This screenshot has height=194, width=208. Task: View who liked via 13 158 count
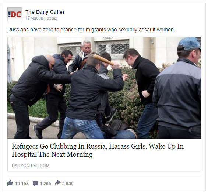tap(22, 184)
